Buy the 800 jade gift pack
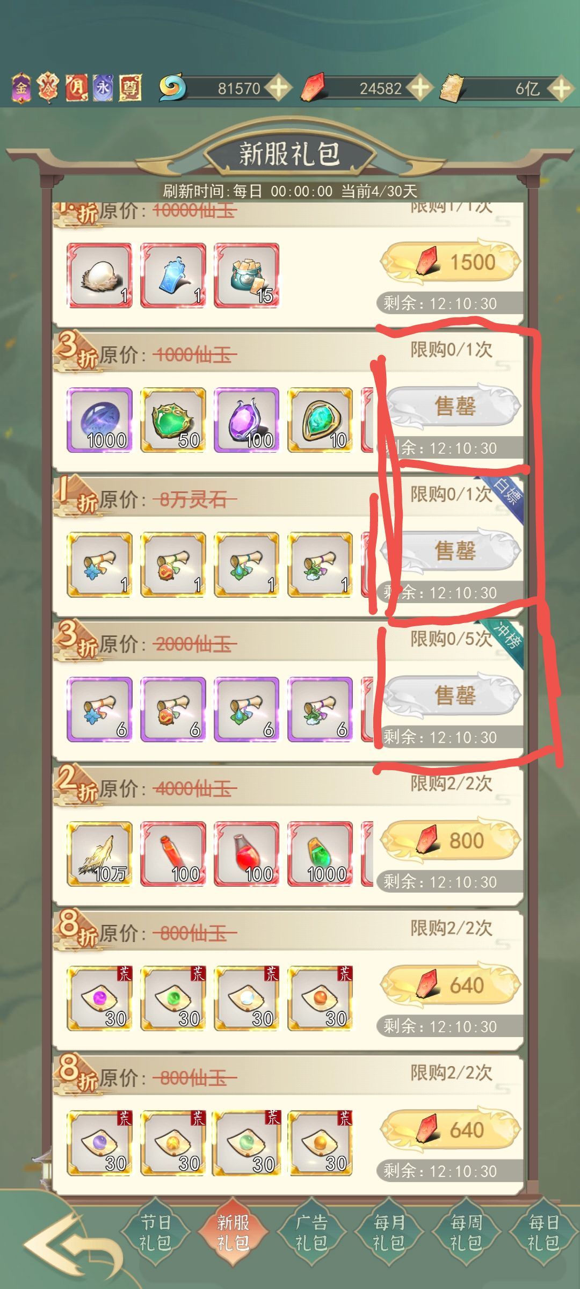Viewport: 580px width, 1289px height. 451,841
